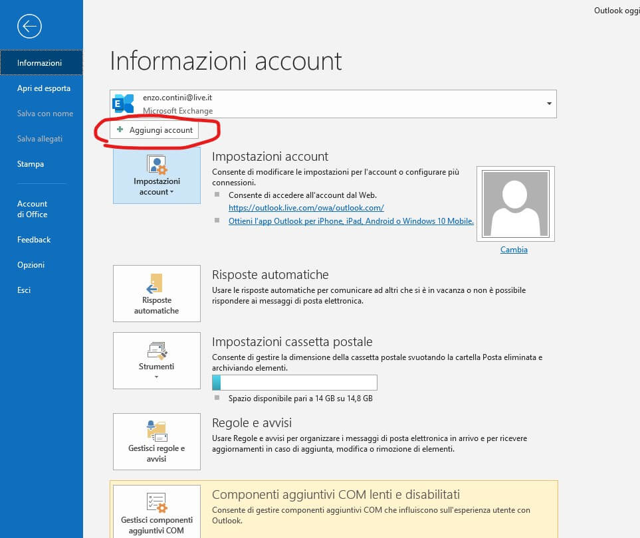Open Impostazioni account icon button

[157, 165]
